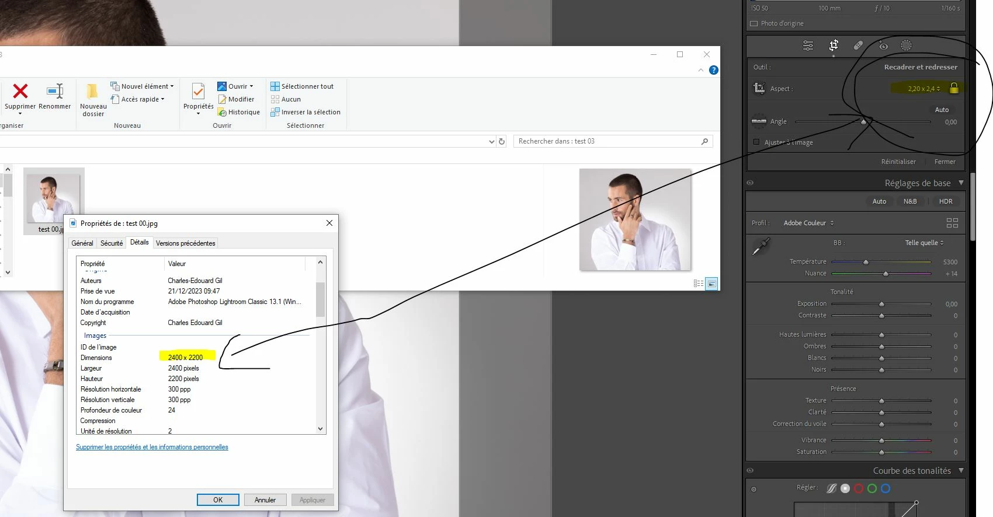Click the Angle straighten level tool icon

[x=759, y=121]
